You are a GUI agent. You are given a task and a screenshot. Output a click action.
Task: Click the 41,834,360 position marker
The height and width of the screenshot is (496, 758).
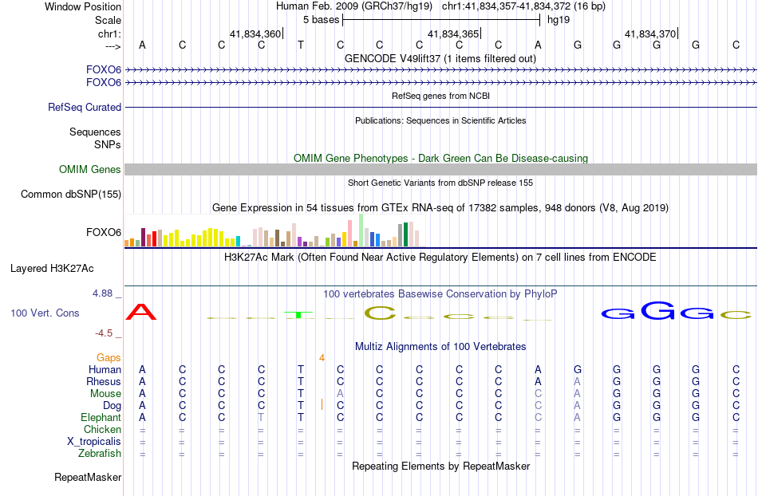coord(256,34)
